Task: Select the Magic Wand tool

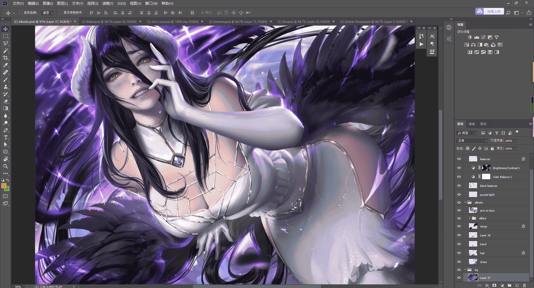Action: (6, 51)
